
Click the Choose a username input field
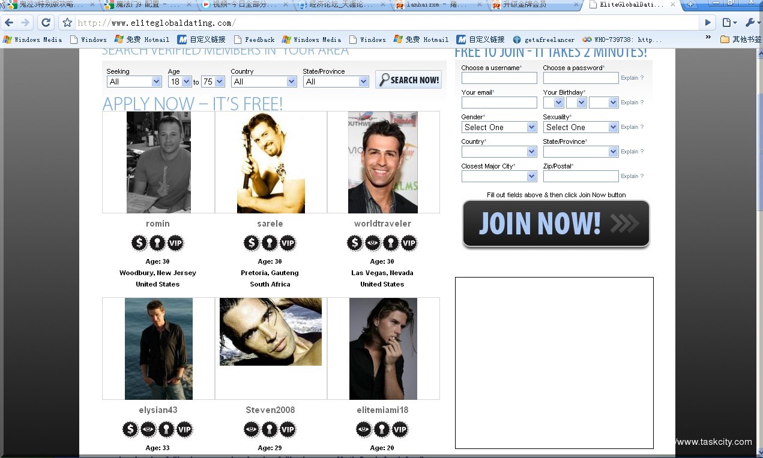click(499, 78)
